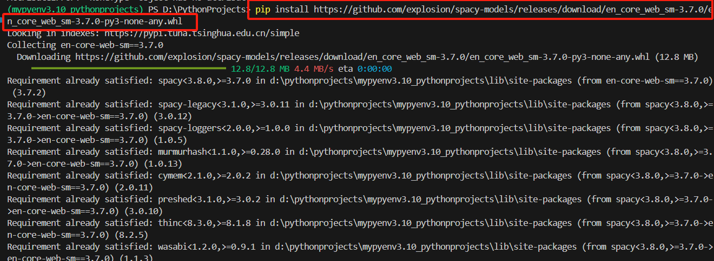Click the '(8.2.5)' version text
This screenshot has height=261, width=714.
131,235
